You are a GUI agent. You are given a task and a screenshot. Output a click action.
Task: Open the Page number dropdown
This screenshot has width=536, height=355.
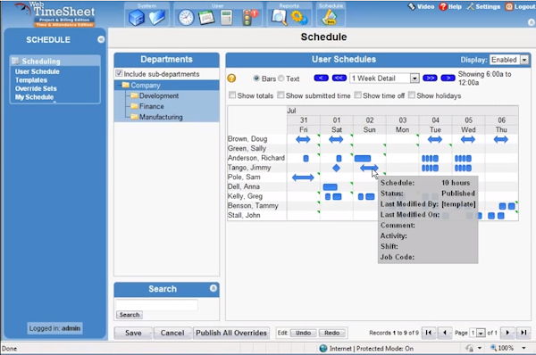click(481, 333)
